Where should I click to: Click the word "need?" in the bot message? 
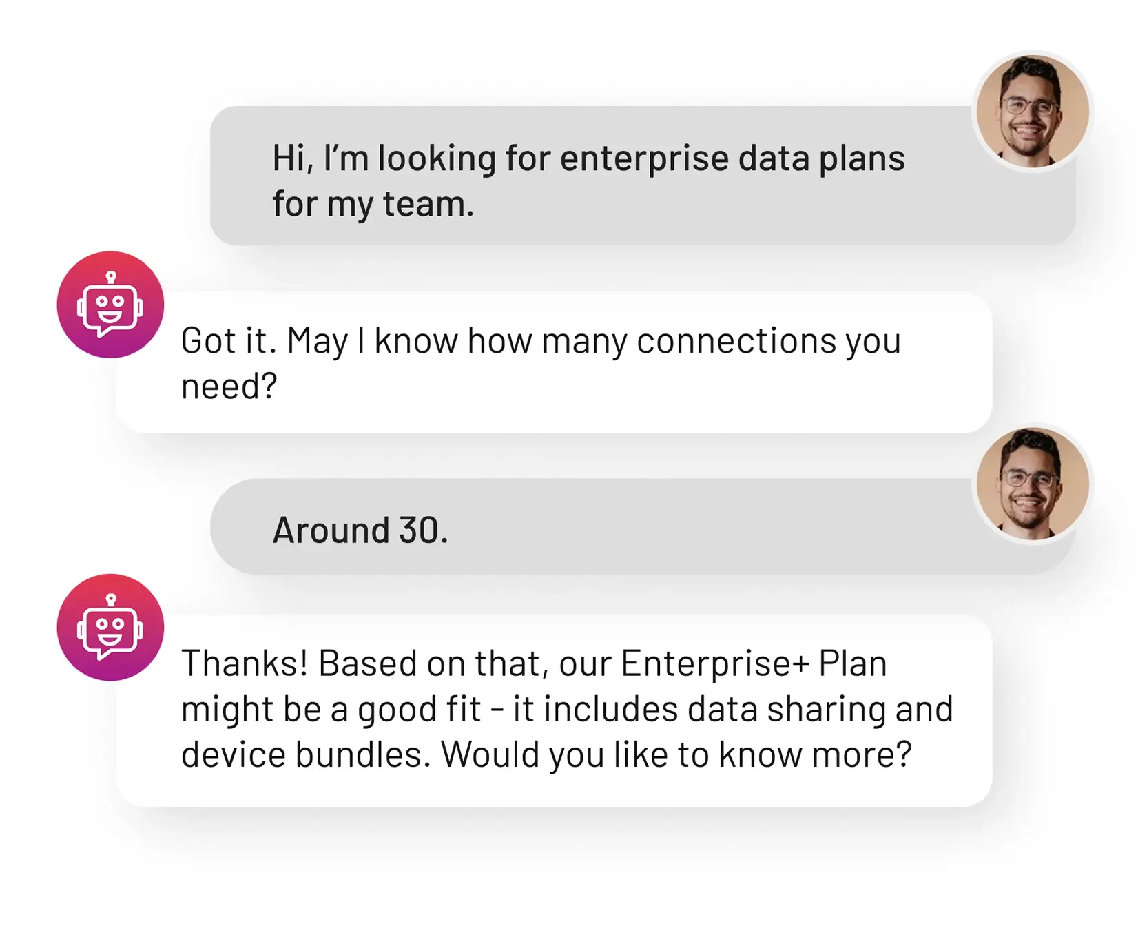229,386
